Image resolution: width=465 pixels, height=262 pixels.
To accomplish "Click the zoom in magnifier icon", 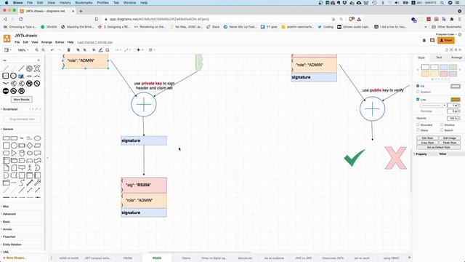I will coord(37,50).
